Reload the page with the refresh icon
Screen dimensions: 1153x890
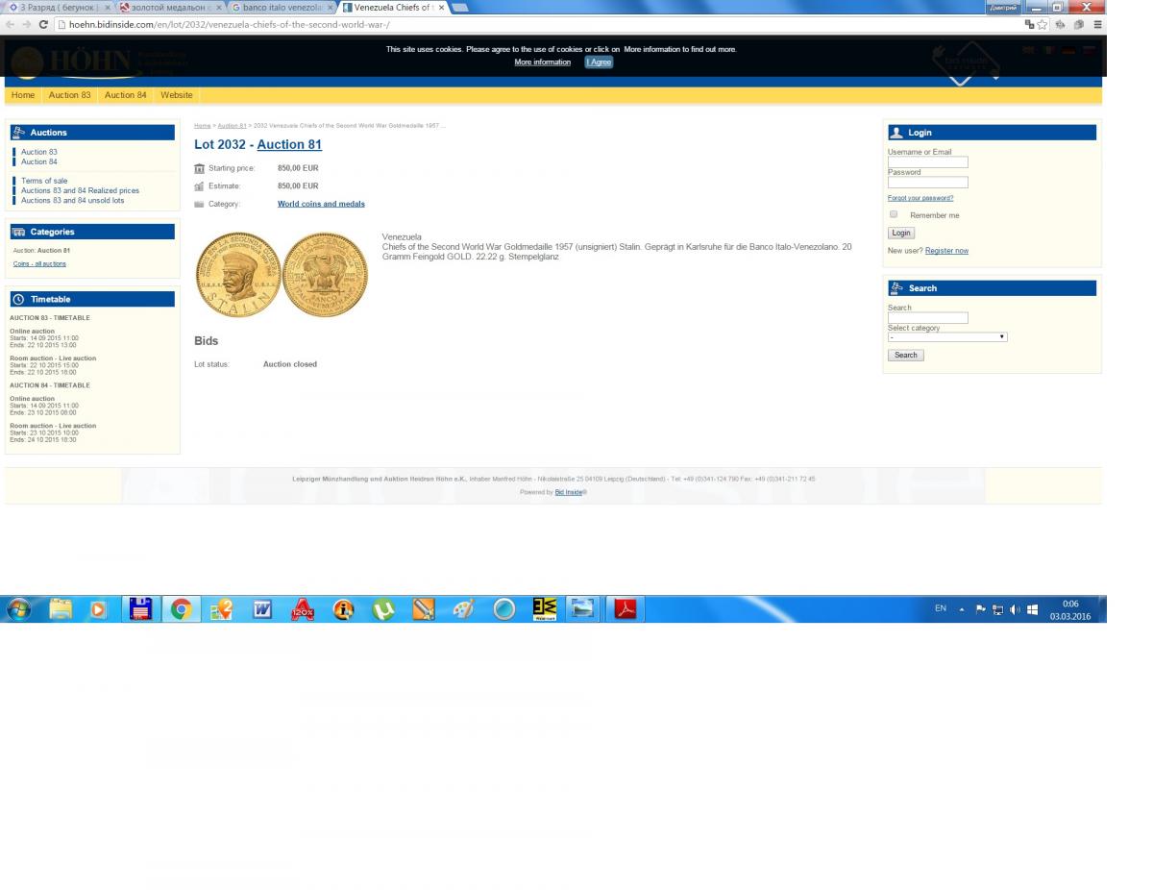[43, 24]
